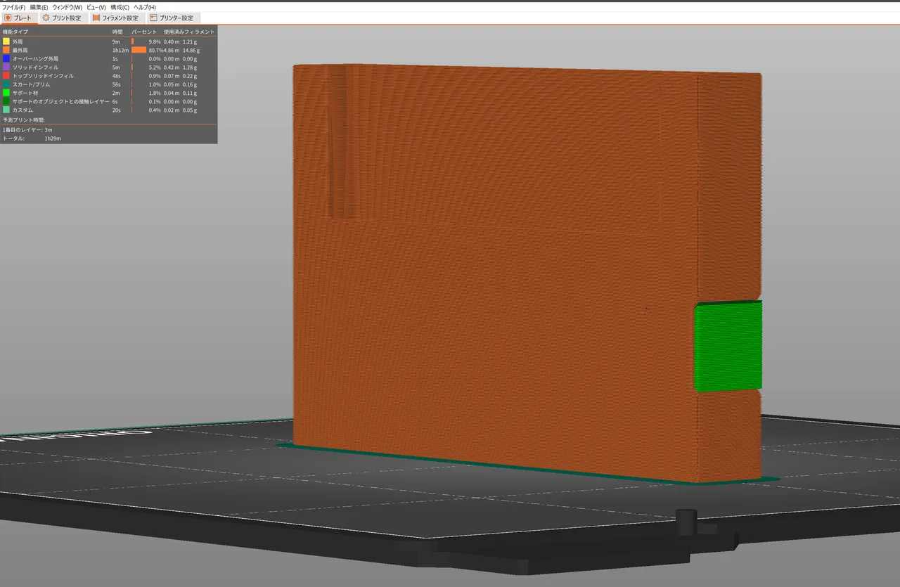Viewport: 900px width, 587px height.
Task: Click the yellow 外周 color swatch
Action: 6,41
